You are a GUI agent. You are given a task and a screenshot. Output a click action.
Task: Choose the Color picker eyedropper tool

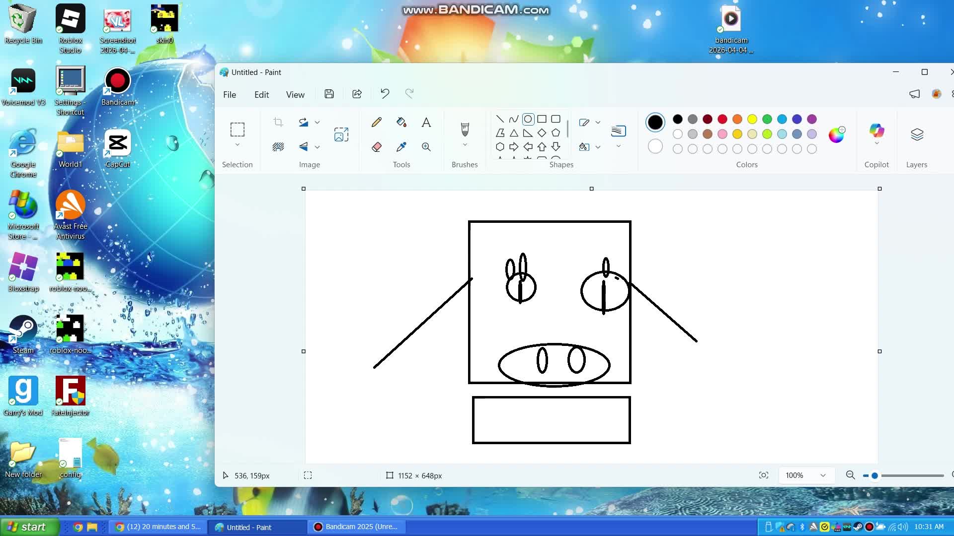click(401, 147)
